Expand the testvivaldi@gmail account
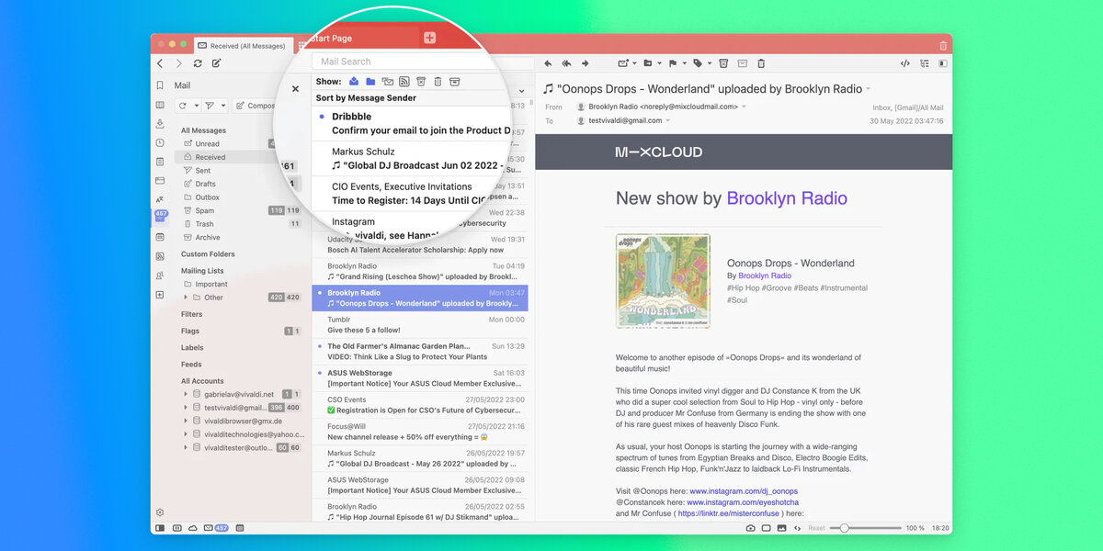This screenshot has width=1103, height=551. point(186,407)
